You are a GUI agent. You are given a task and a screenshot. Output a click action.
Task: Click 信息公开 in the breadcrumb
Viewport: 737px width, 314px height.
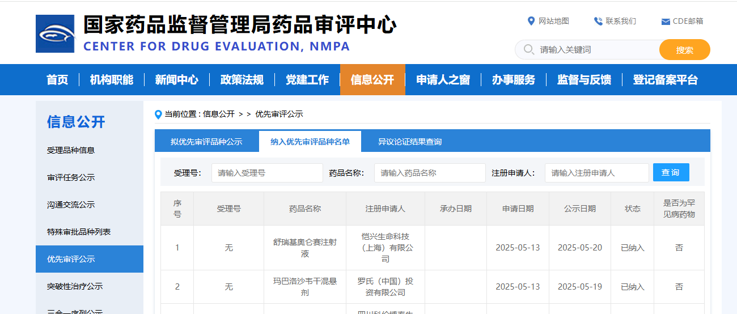pos(219,114)
